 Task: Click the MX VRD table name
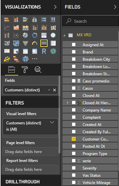tap(84, 35)
